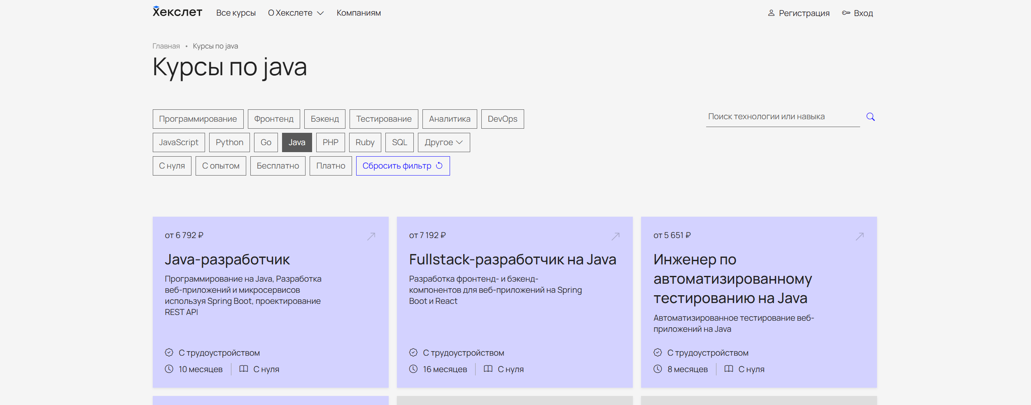Open the Fullstack-разработчик card arrow icon
The width and height of the screenshot is (1031, 405).
point(616,236)
